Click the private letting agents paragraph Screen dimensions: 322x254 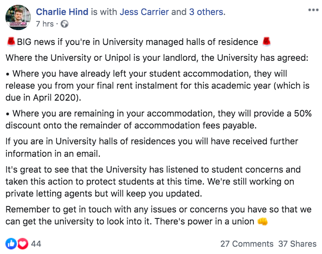click(x=153, y=182)
